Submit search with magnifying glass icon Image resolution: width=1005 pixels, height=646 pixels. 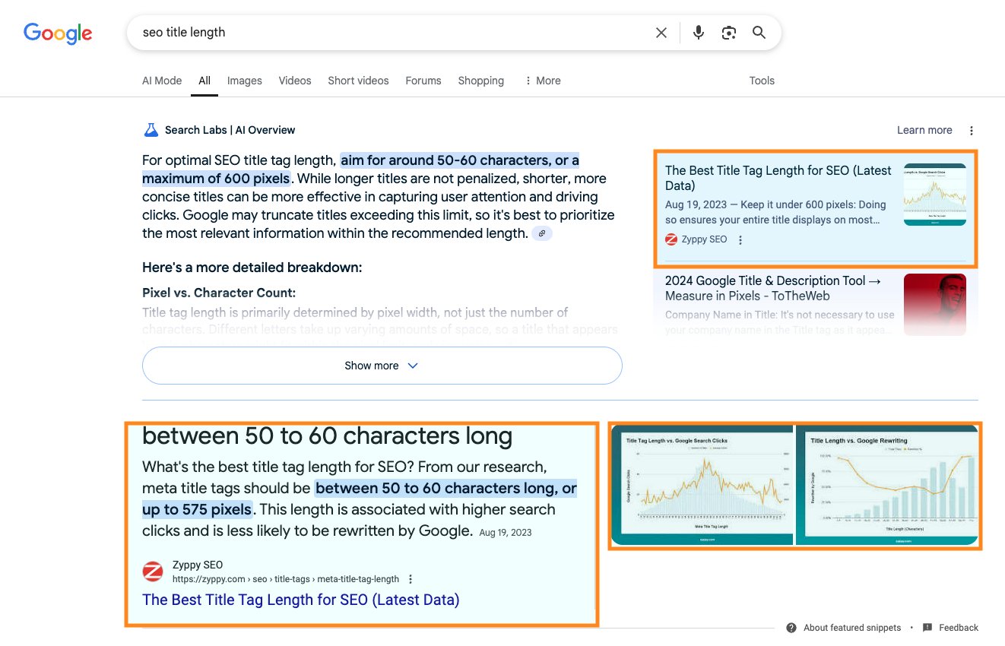tap(759, 33)
